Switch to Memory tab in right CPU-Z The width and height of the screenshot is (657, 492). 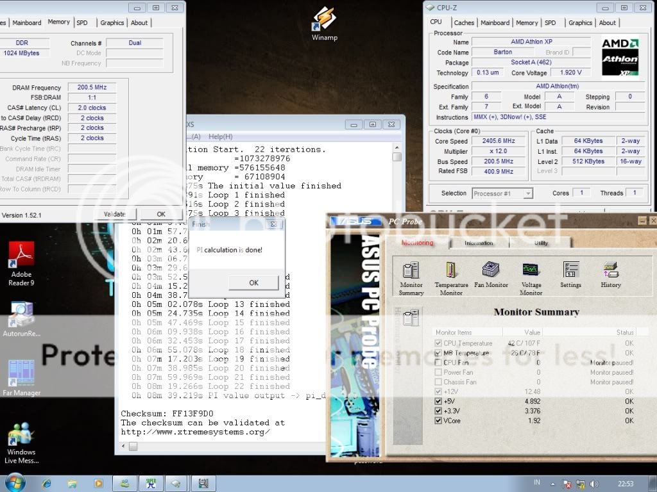(x=527, y=22)
